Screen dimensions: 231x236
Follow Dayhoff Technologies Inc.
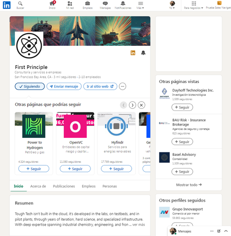[182, 107]
